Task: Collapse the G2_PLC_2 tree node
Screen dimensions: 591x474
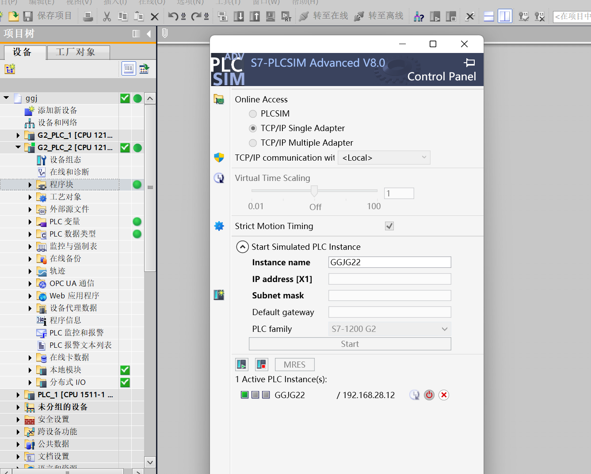Action: tap(18, 147)
